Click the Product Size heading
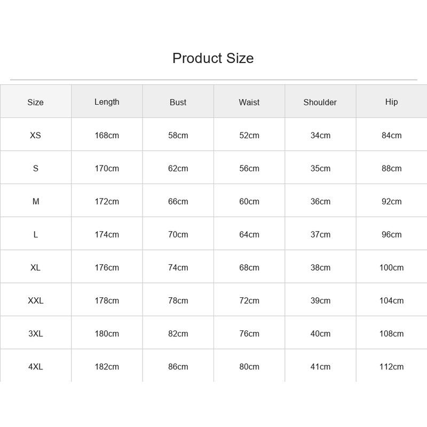The image size is (427, 427). click(x=213, y=58)
